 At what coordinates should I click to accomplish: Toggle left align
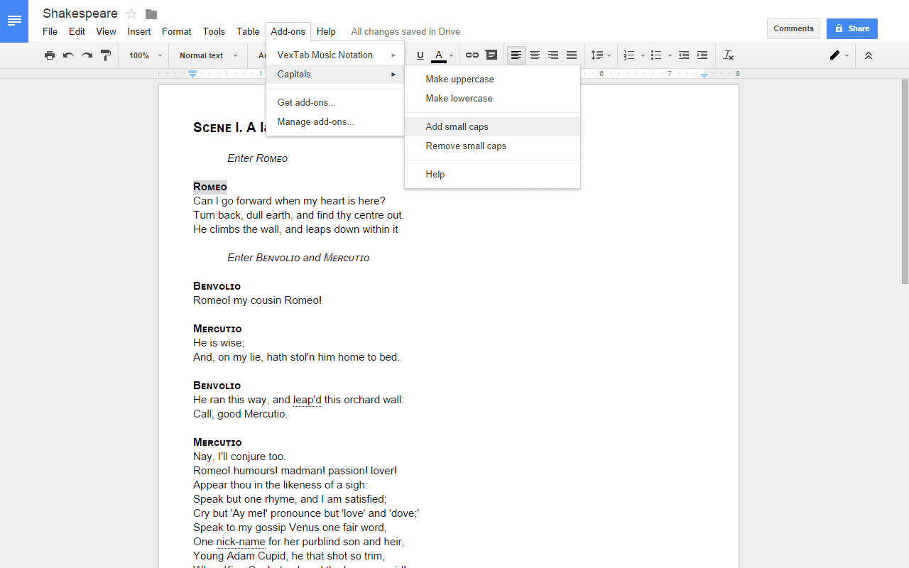tap(516, 55)
